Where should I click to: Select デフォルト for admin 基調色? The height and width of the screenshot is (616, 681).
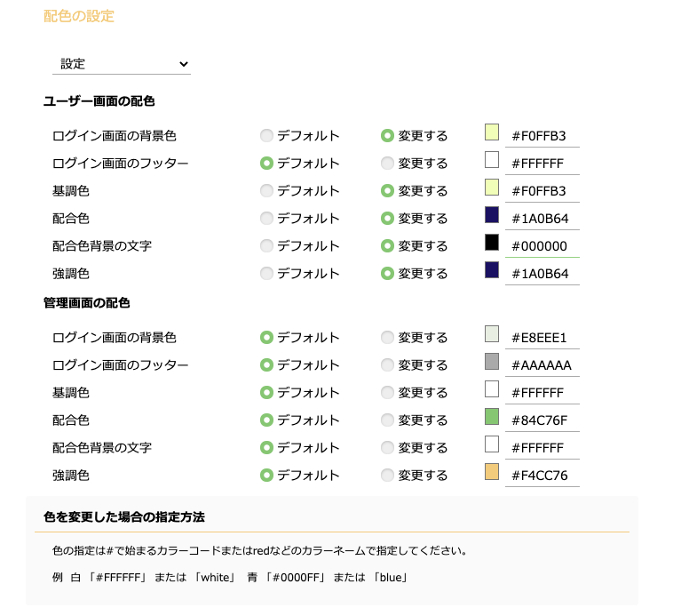(266, 393)
